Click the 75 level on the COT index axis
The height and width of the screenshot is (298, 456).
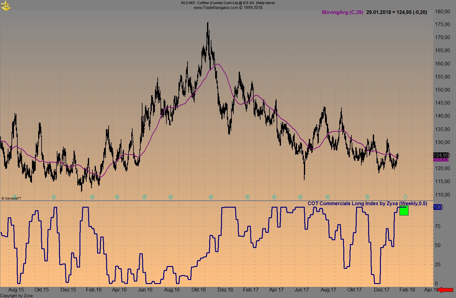[x=438, y=227]
